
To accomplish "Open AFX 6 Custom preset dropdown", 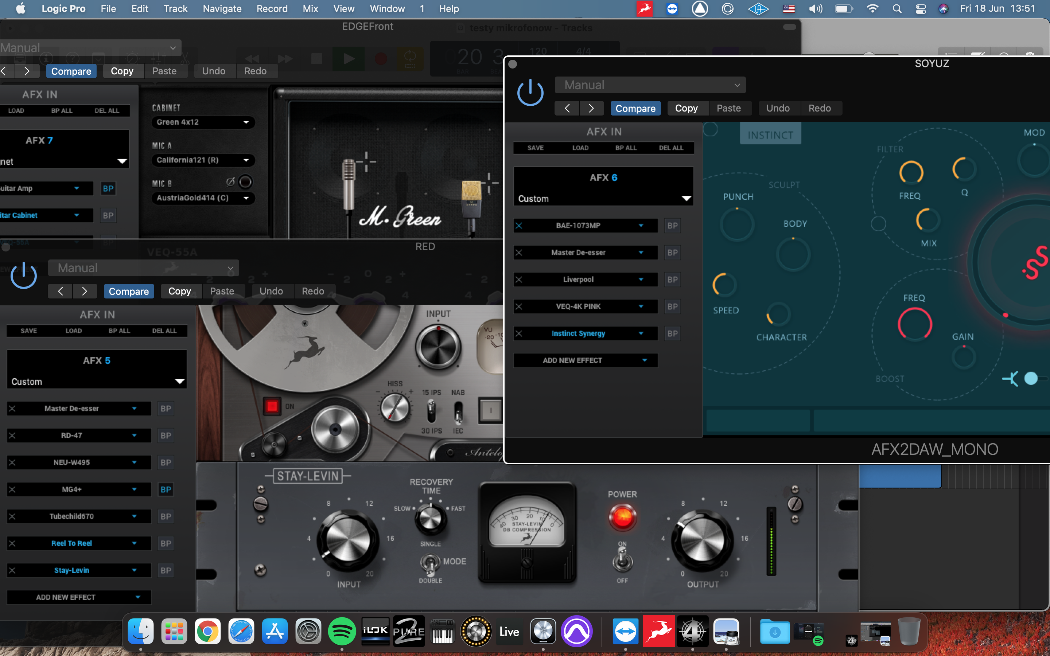I will point(603,199).
